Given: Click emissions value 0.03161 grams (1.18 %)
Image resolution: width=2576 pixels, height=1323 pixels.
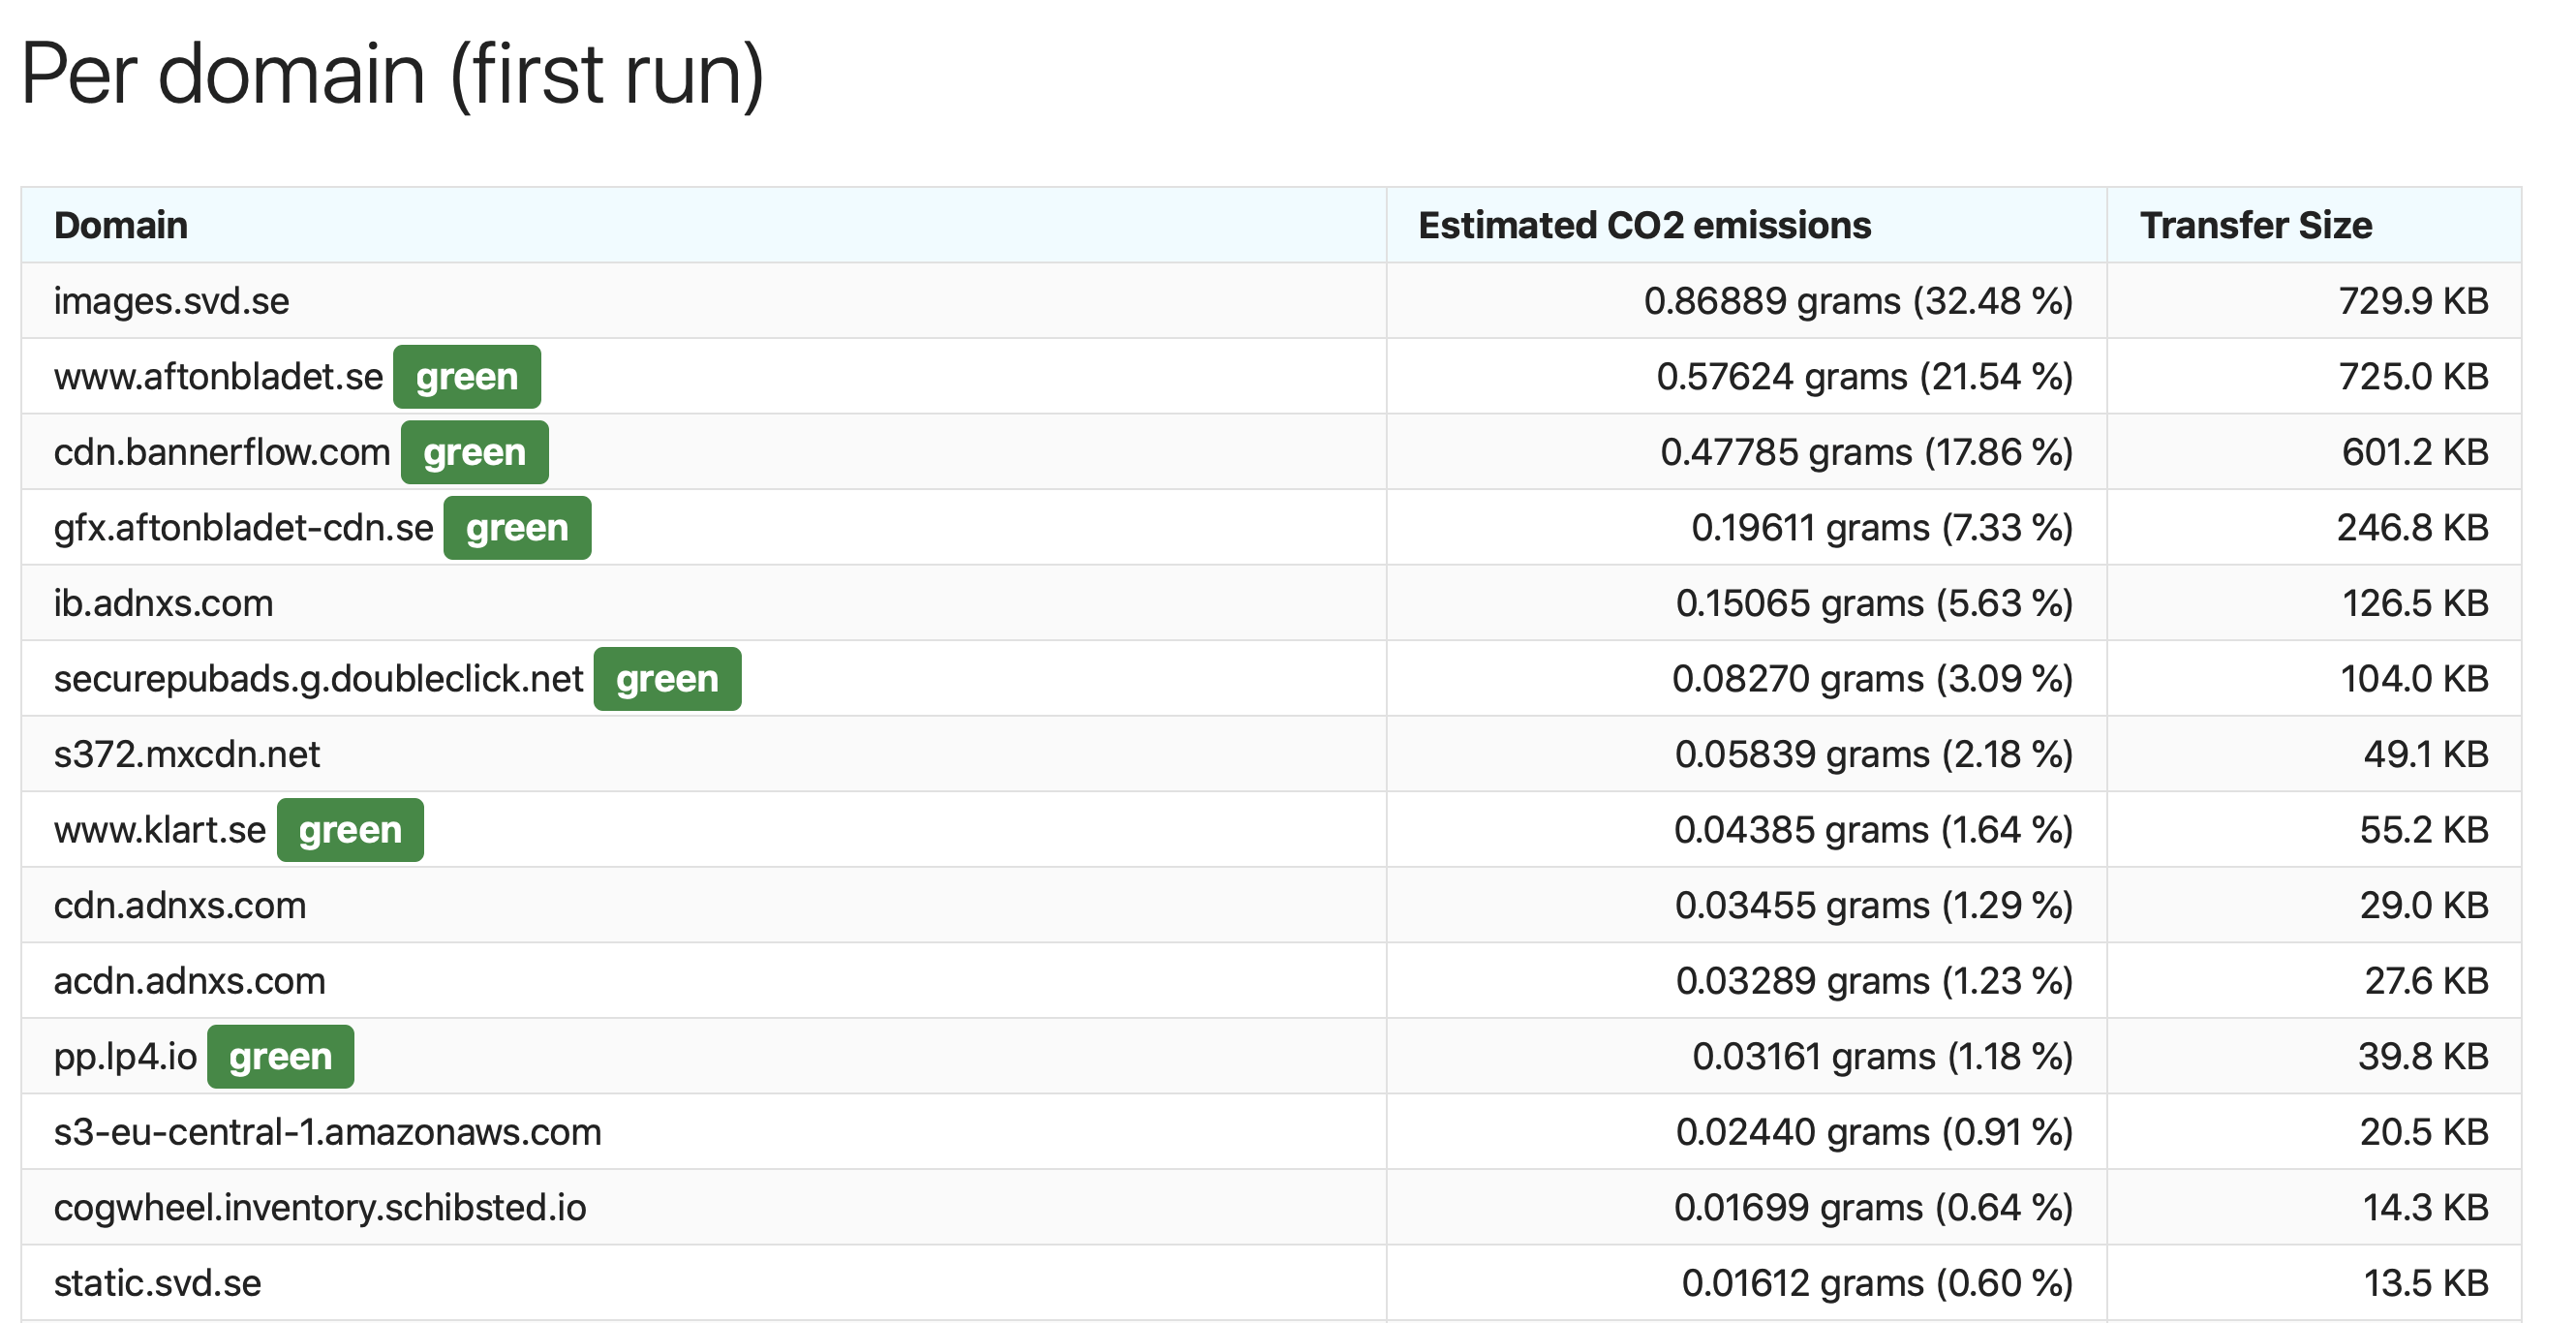Looking at the screenshot, I should pyautogui.click(x=1882, y=1057).
